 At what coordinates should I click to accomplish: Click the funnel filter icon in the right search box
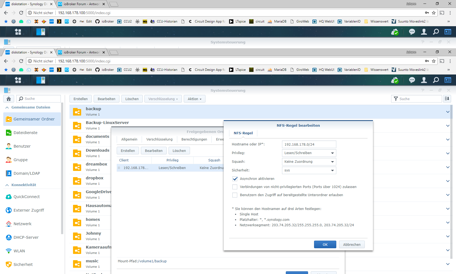pos(396,99)
